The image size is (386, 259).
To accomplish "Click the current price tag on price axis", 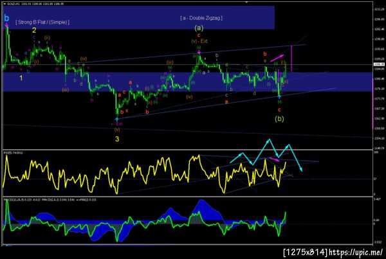I will (379, 64).
